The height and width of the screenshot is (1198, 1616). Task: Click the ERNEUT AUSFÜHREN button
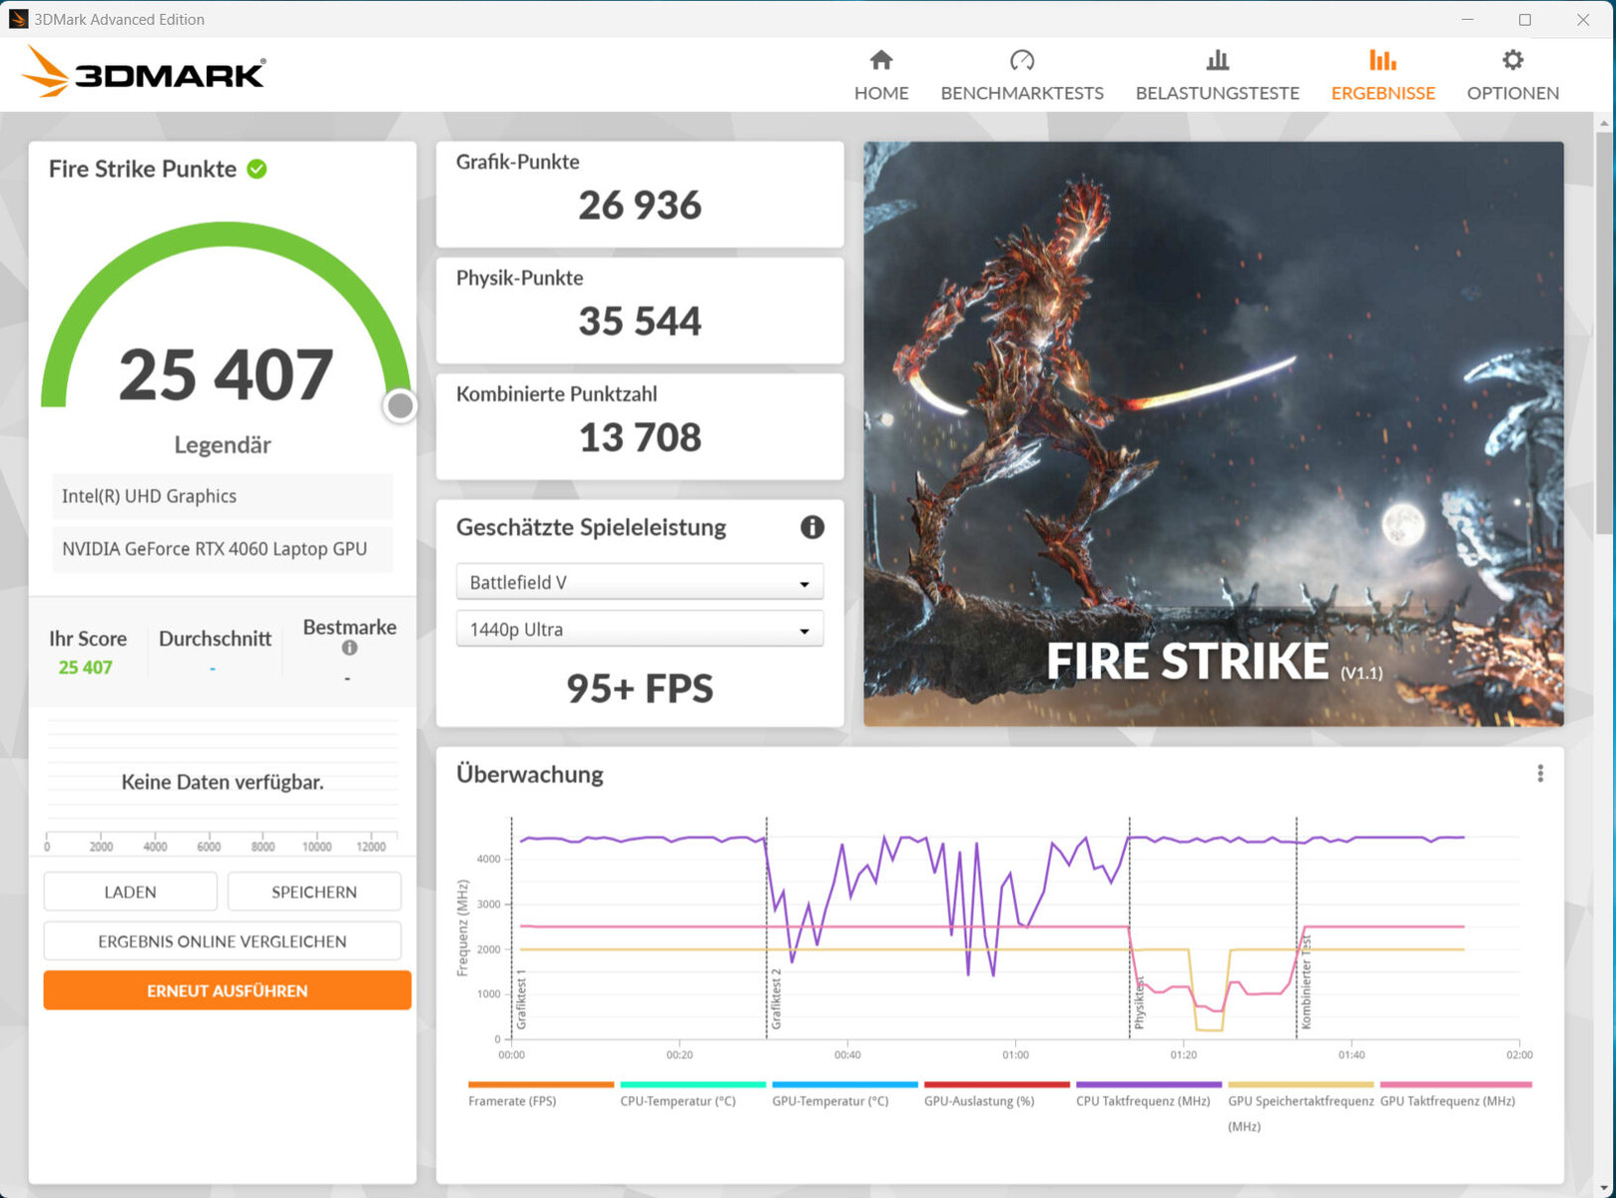click(228, 990)
